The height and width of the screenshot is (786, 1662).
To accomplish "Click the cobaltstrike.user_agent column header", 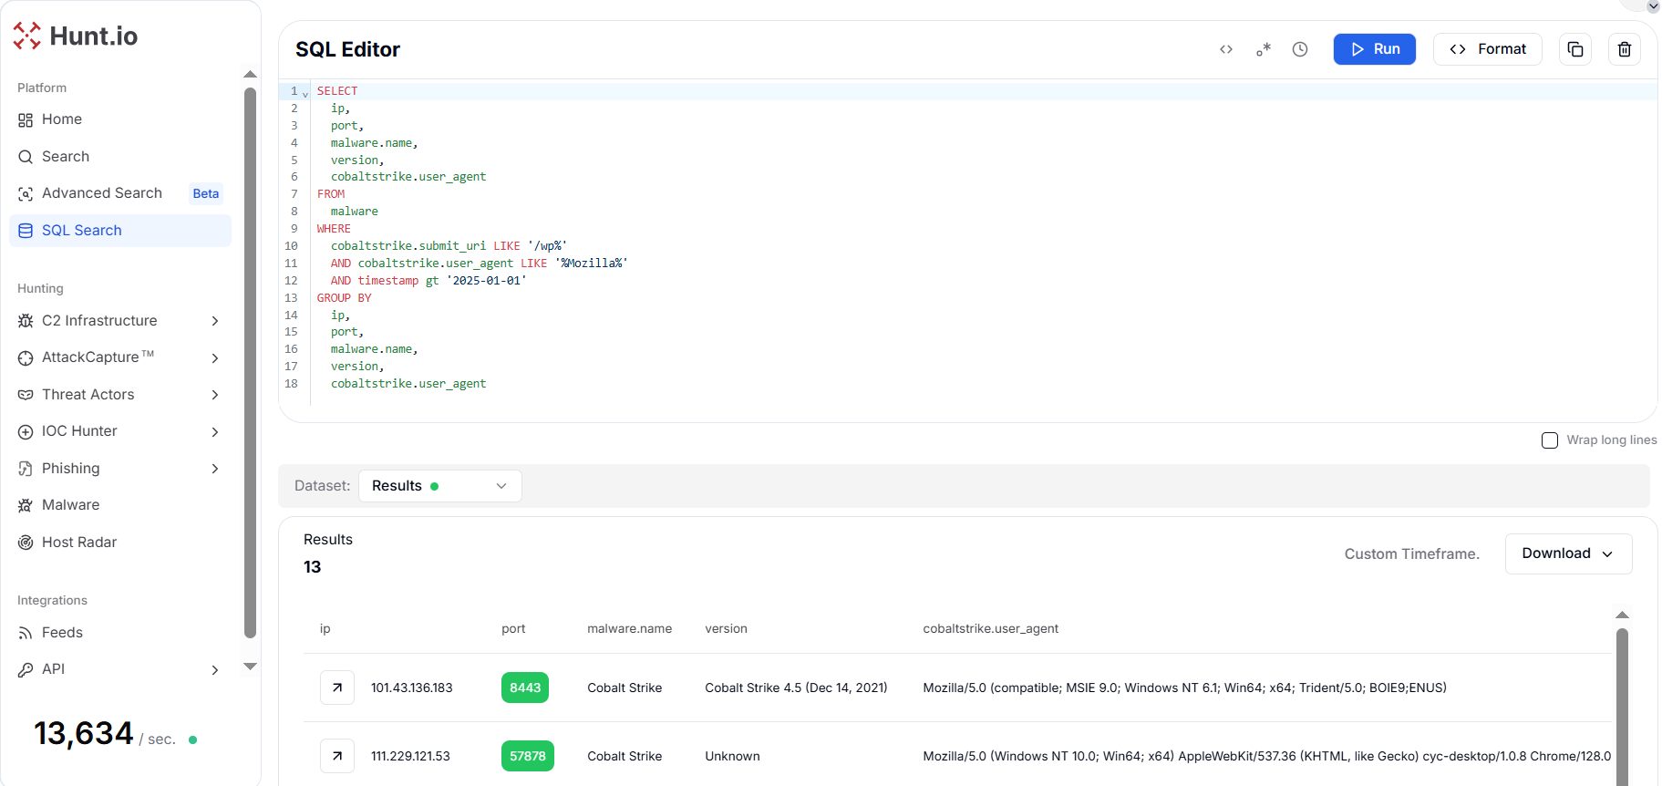I will (991, 628).
